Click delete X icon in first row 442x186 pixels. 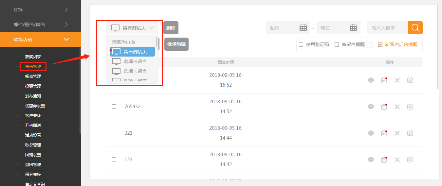click(x=397, y=80)
